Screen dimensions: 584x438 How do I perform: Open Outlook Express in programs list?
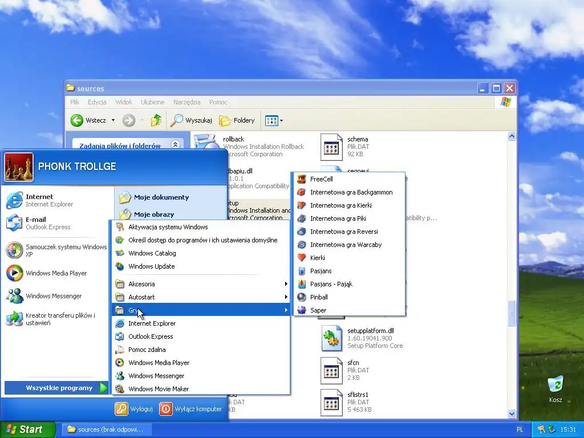pyautogui.click(x=201, y=336)
